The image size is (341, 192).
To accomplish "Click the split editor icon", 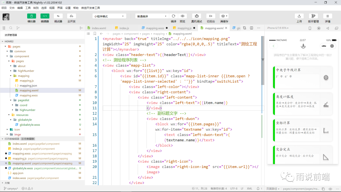I will pos(251,28).
